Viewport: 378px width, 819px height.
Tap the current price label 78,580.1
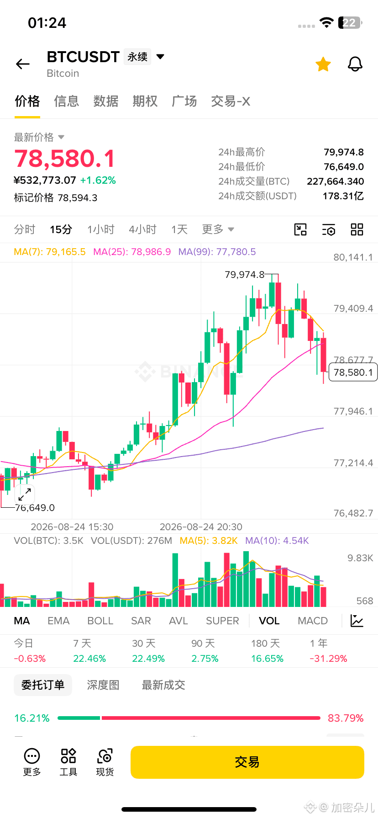coord(353,372)
